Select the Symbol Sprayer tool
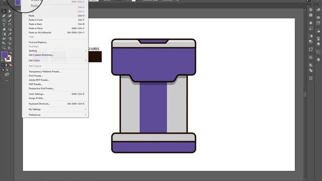322x181 pixels. [10, 39]
